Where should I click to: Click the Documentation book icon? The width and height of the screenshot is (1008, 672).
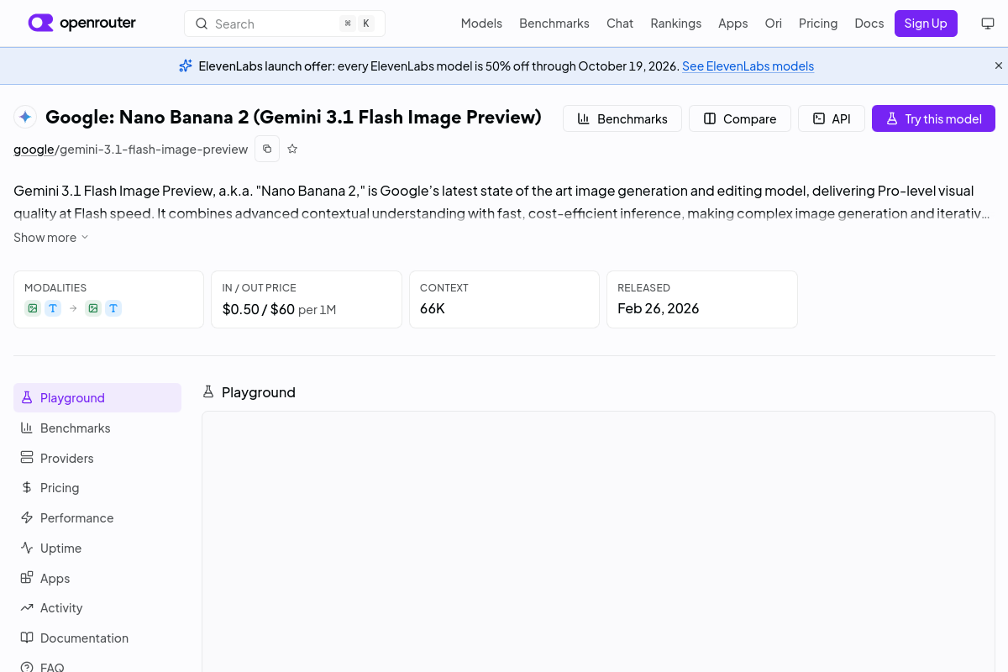[27, 638]
